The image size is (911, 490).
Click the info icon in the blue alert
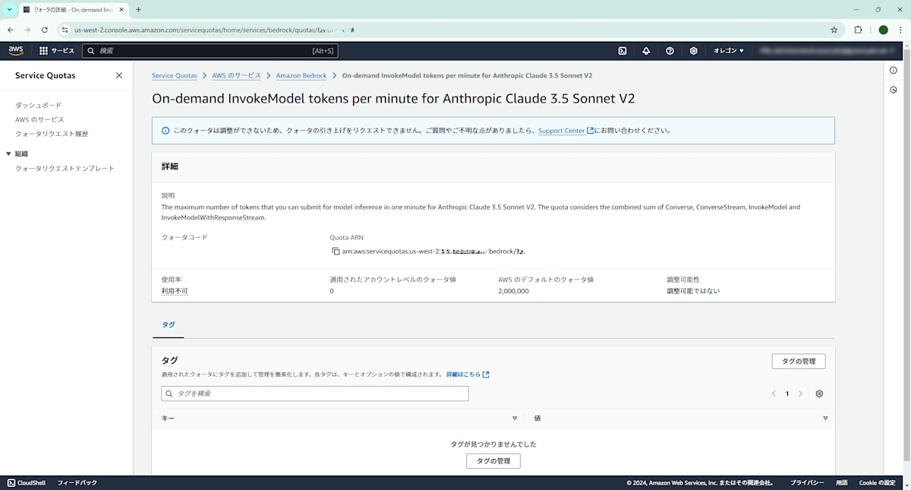165,131
